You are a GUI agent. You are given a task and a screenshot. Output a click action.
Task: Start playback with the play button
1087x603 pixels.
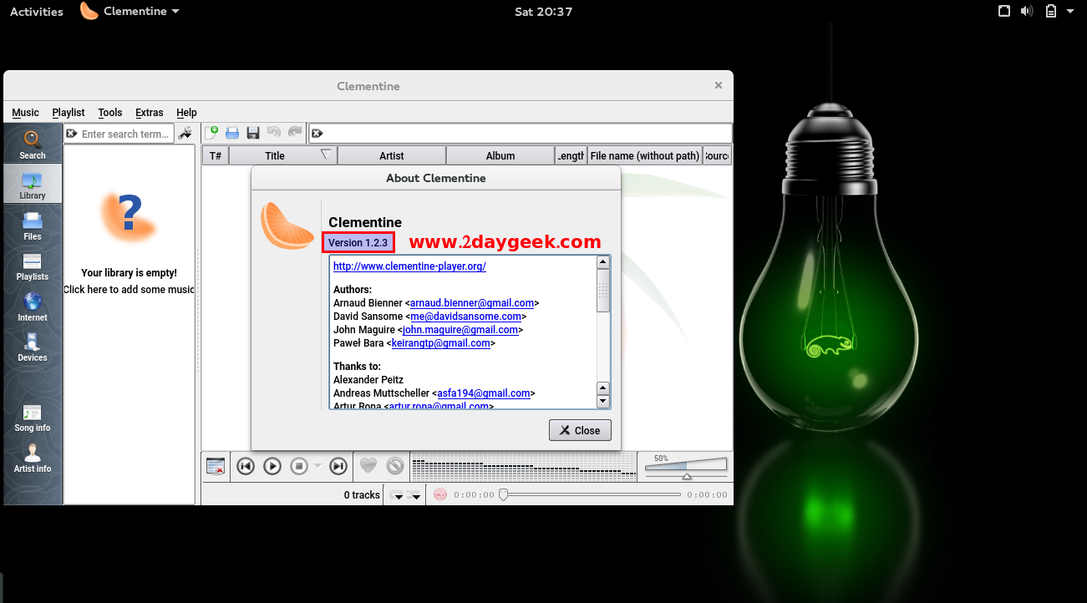[272, 466]
